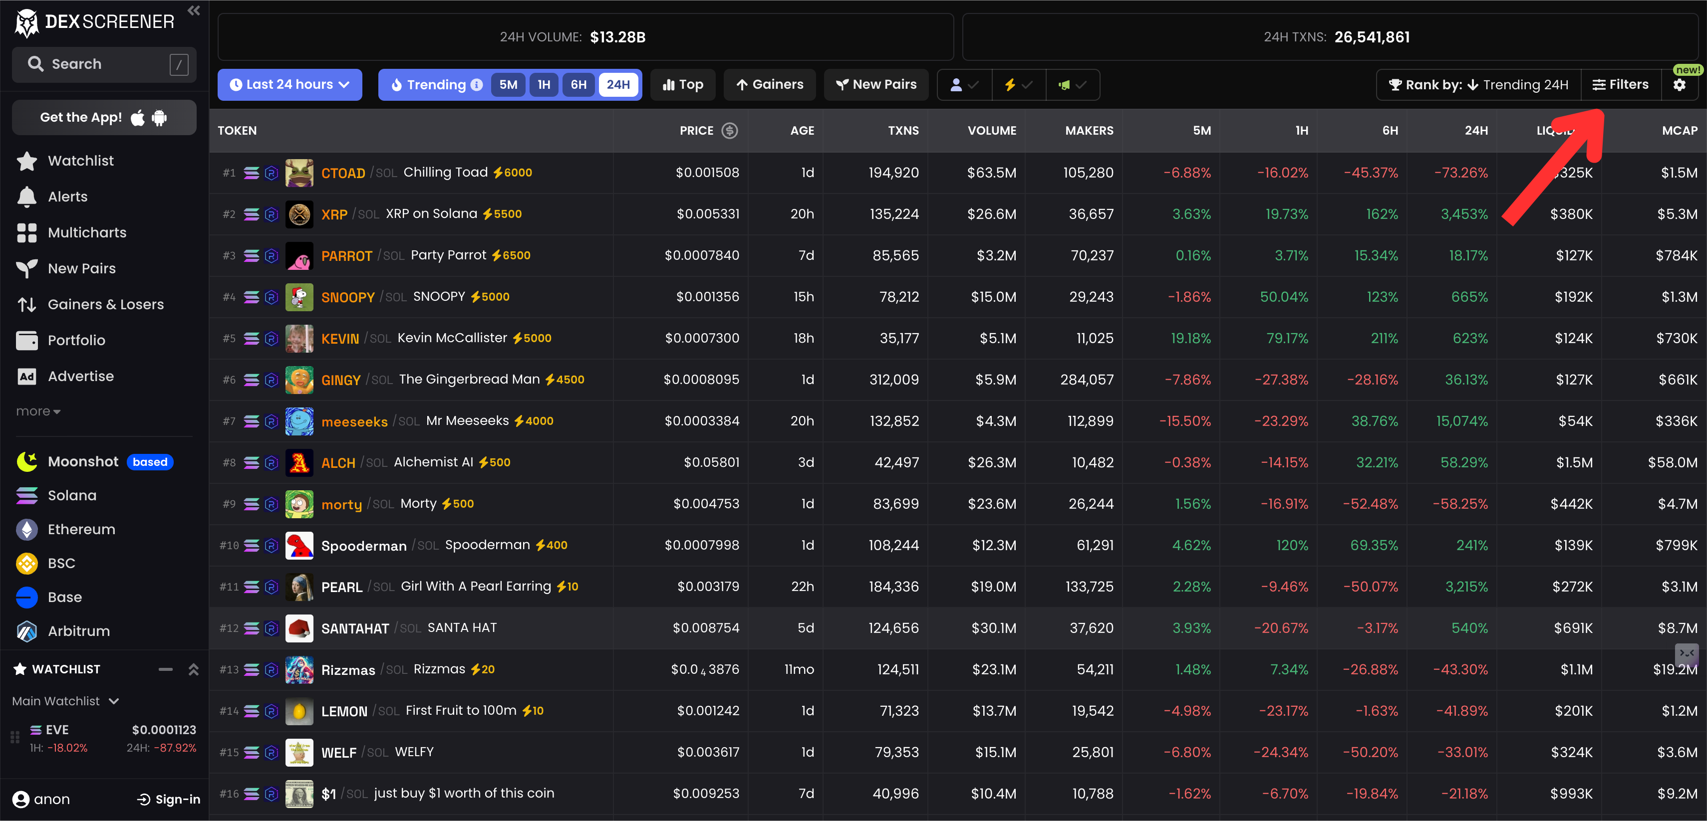
Task: Open the Main Watchlist dropdown
Action: click(x=65, y=701)
